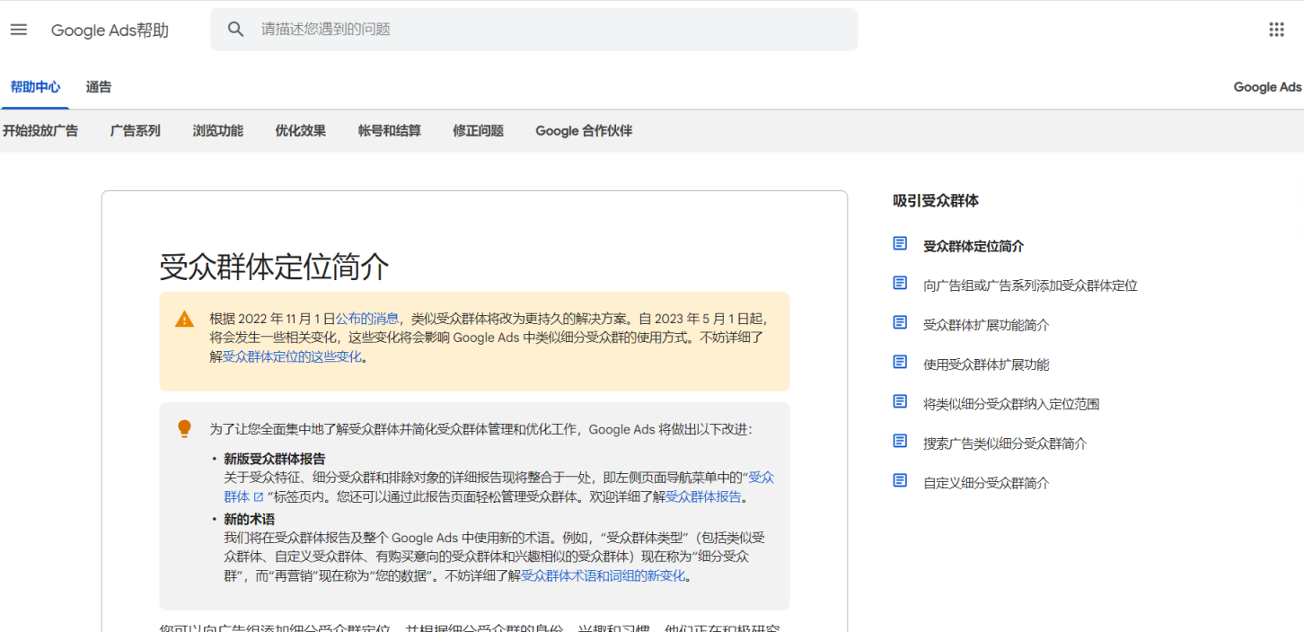Click the Google Ads label at top right
1304x632 pixels.
pyautogui.click(x=1267, y=86)
